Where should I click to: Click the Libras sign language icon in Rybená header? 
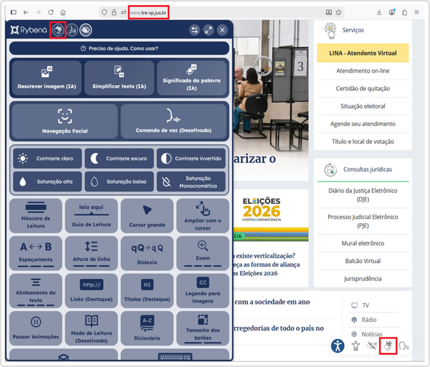[57, 30]
